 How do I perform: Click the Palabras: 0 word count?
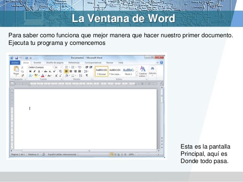click(x=33, y=154)
